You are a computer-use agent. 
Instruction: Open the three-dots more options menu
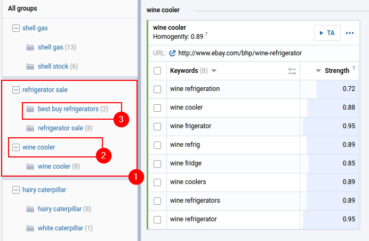350,33
